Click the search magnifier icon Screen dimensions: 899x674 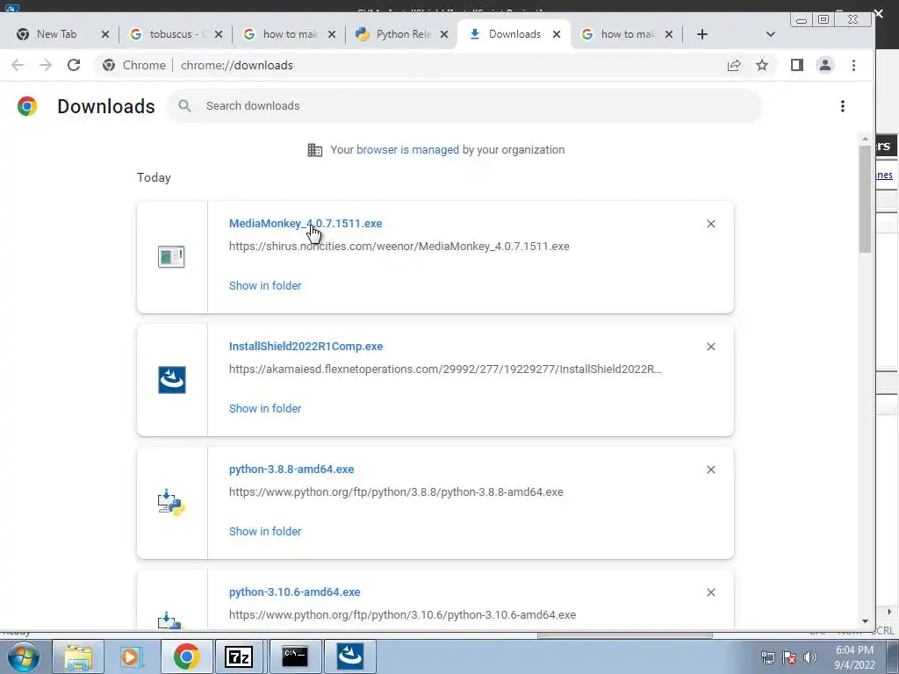tap(184, 106)
